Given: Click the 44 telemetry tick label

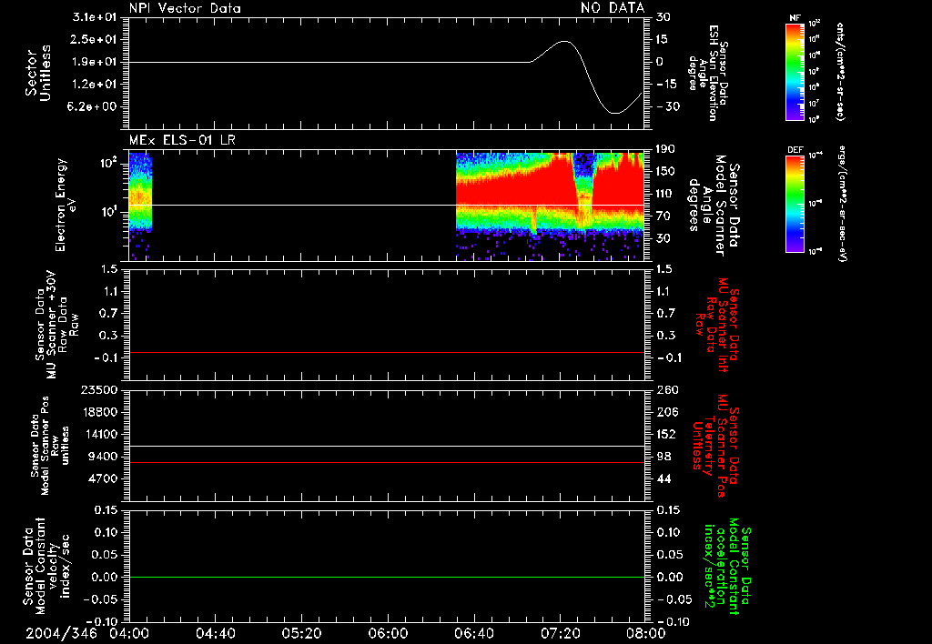Looking at the screenshot, I should point(664,478).
